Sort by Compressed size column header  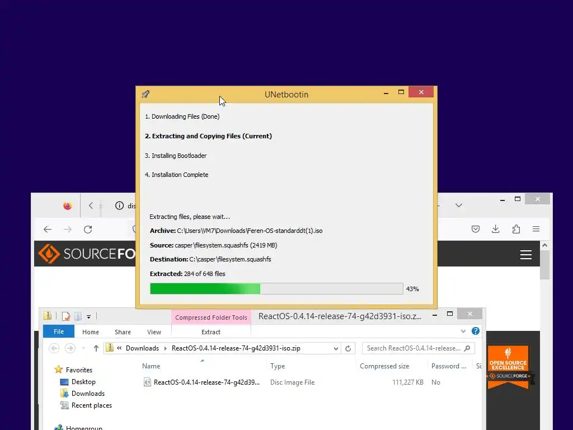click(x=384, y=366)
